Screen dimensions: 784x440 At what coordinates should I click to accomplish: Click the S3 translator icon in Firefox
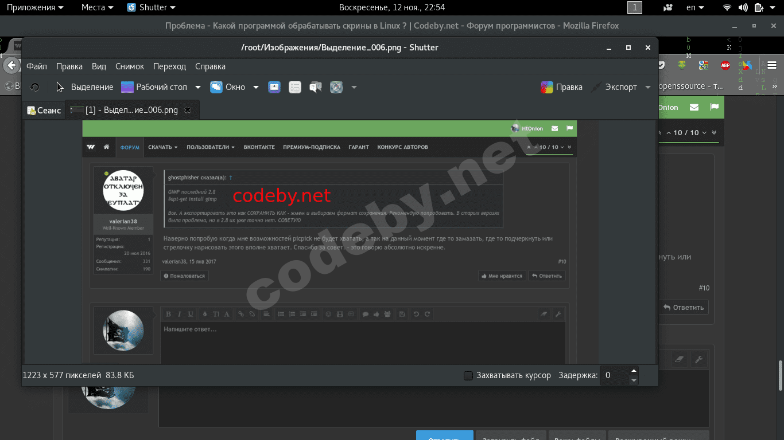703,65
